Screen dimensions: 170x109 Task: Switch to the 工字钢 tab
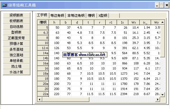42,15
